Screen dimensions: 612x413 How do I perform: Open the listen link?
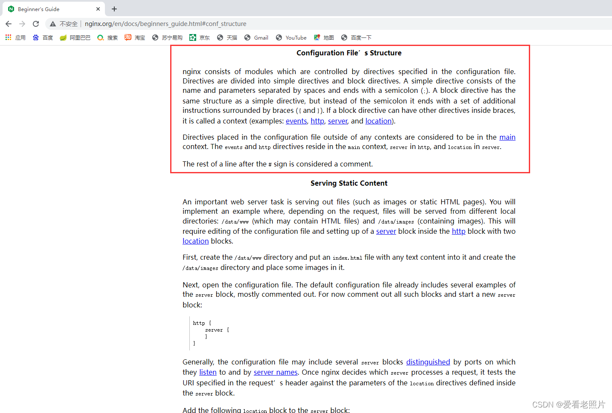click(208, 372)
